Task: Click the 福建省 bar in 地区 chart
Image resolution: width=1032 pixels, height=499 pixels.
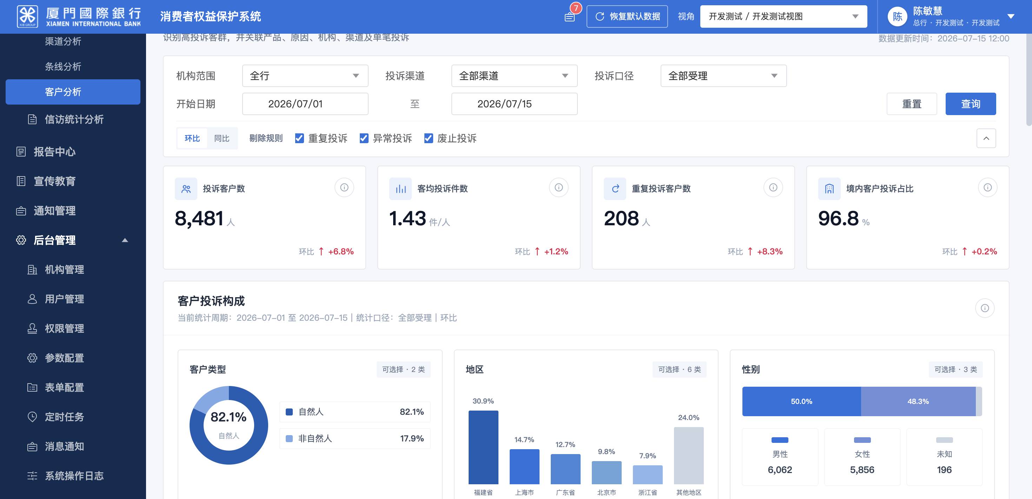Action: click(483, 447)
